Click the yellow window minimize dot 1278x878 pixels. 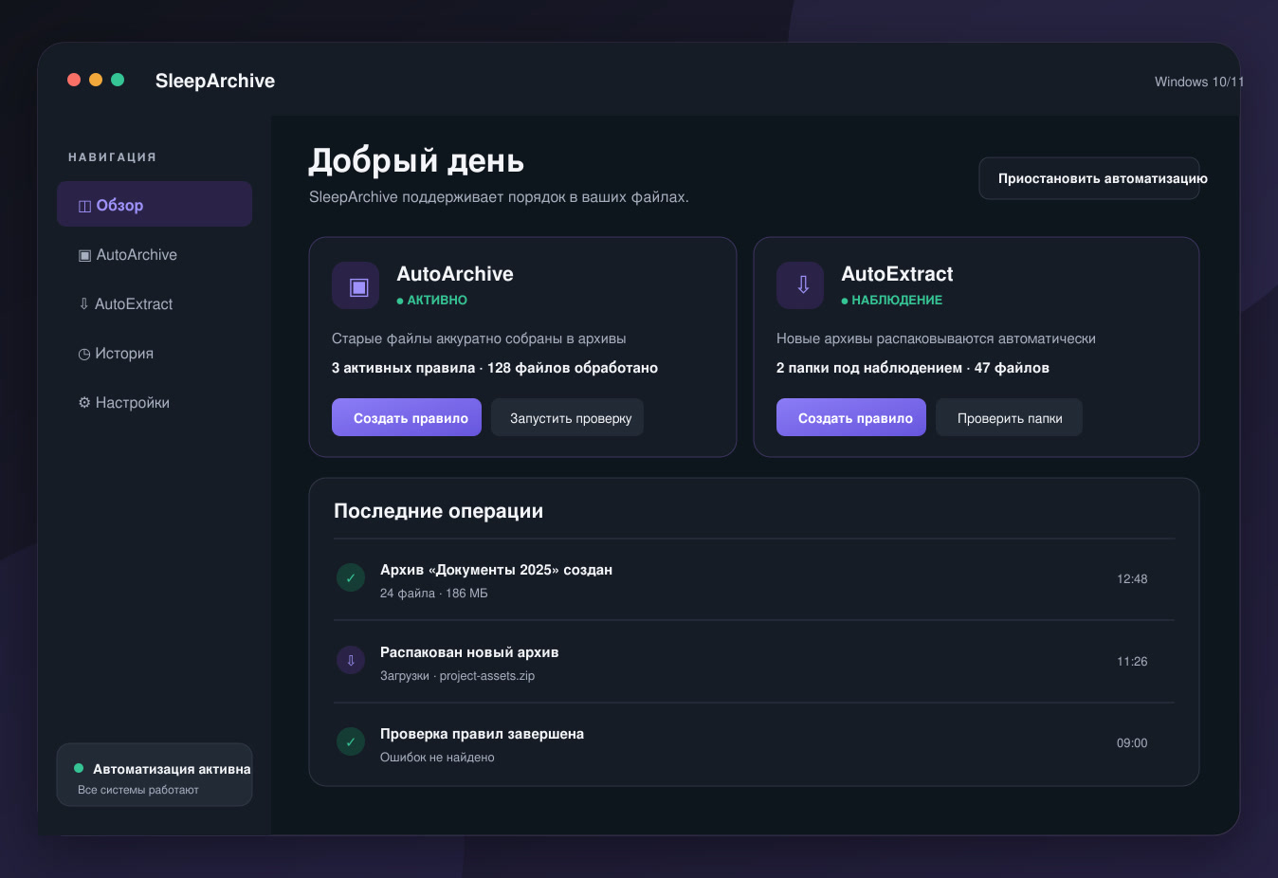pos(96,80)
